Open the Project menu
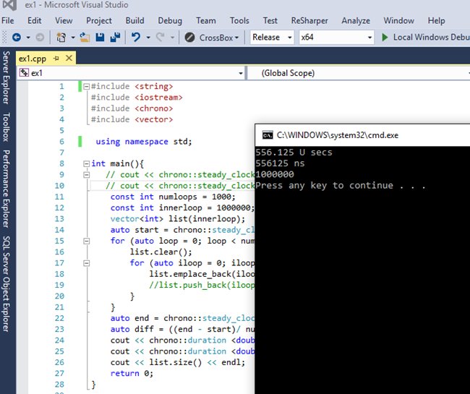Image resolution: width=470 pixels, height=394 pixels. 99,21
